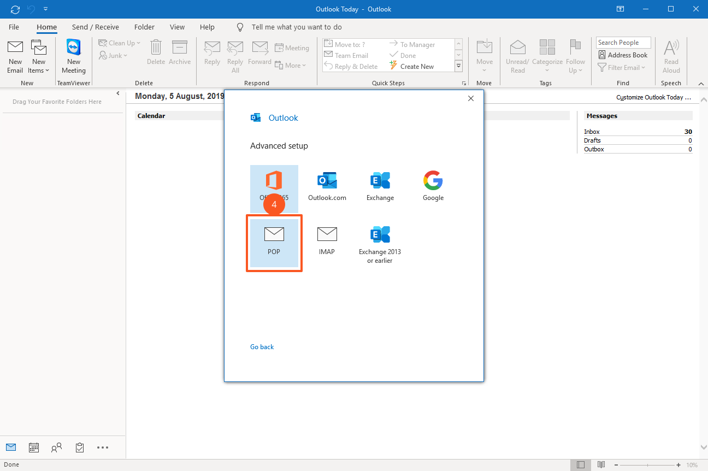Viewport: 708px width, 471px height.
Task: Select the POP account type
Action: coord(274,243)
